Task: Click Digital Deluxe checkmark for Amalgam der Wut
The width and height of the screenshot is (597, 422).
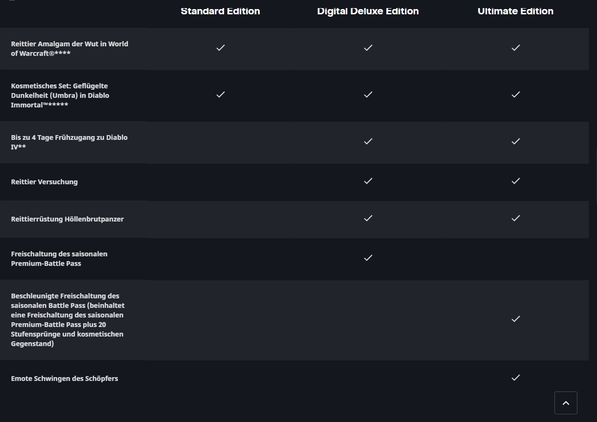Action: point(368,48)
